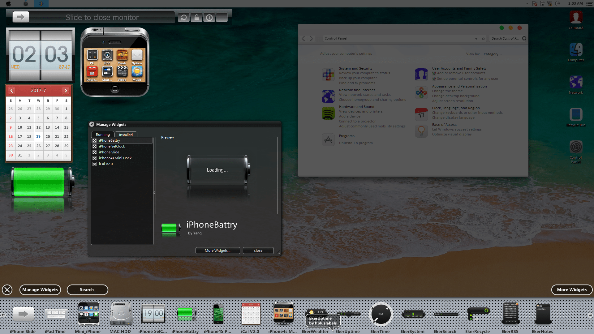Close iPhone4s Mini Dock running widget
The height and width of the screenshot is (334, 594).
point(95,158)
